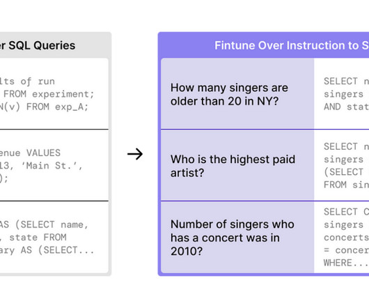Click the 'AND stat' SQL line
The height and width of the screenshot is (308, 369).
347,107
